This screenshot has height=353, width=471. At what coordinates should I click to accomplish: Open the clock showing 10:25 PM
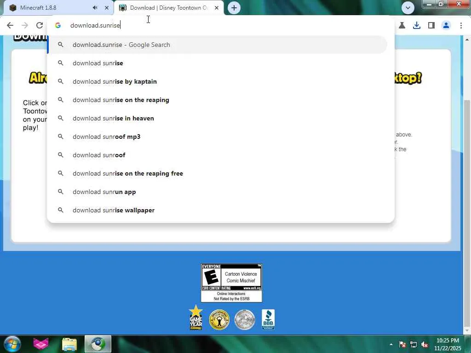pos(448,344)
